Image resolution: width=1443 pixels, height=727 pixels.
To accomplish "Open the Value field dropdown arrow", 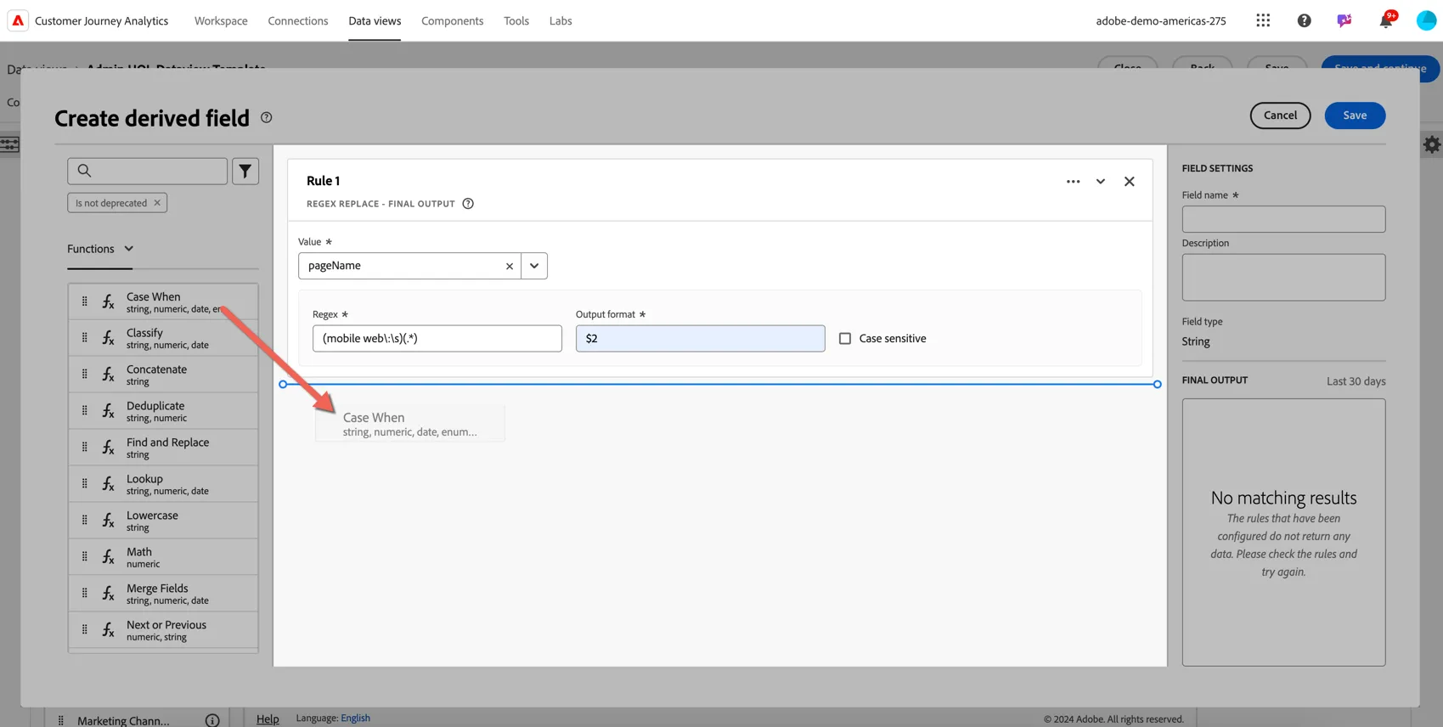I will tap(534, 266).
